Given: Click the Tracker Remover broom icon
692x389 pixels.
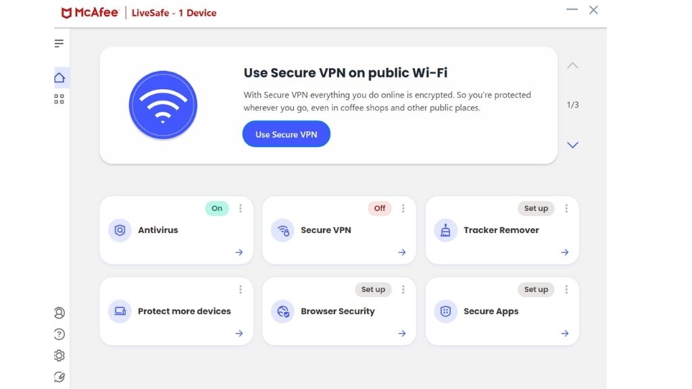Looking at the screenshot, I should click(445, 230).
